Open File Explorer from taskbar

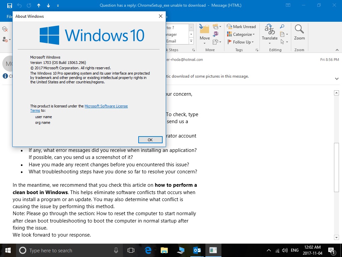[x=164, y=250]
